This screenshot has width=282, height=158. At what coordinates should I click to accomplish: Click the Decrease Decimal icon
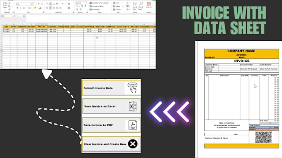80,9
